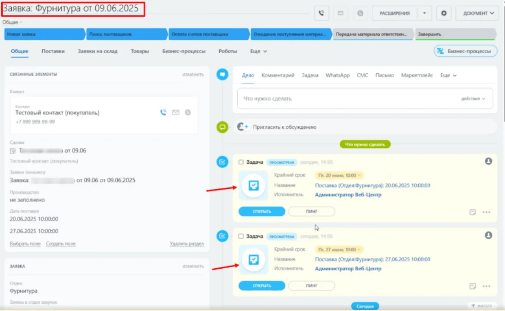Click the deal document icon beside от 09.06

click(x=13, y=151)
